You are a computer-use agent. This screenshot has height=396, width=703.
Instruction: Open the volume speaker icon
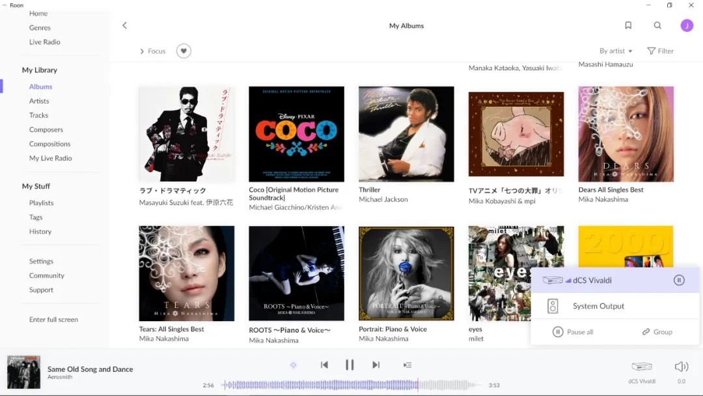pyautogui.click(x=682, y=367)
